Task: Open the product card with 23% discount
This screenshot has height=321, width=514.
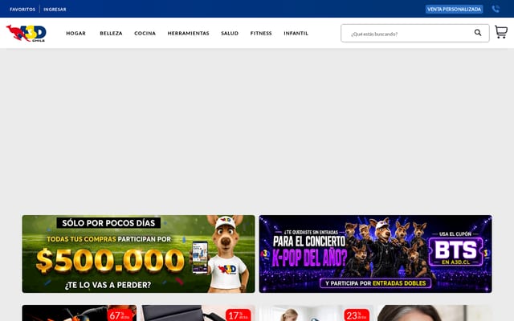Action: click(316, 313)
